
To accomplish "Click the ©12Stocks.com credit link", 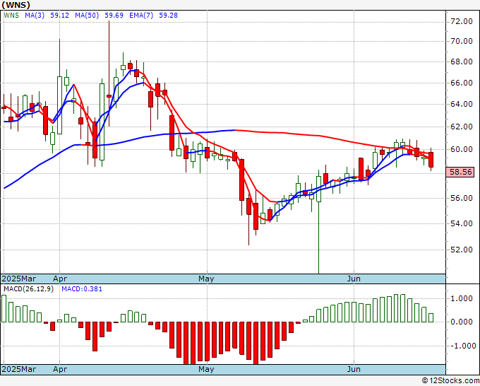I will 450,380.
